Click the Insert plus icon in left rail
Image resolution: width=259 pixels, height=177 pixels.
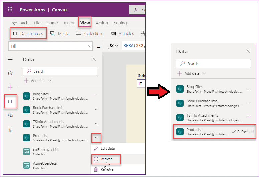[x=10, y=87]
